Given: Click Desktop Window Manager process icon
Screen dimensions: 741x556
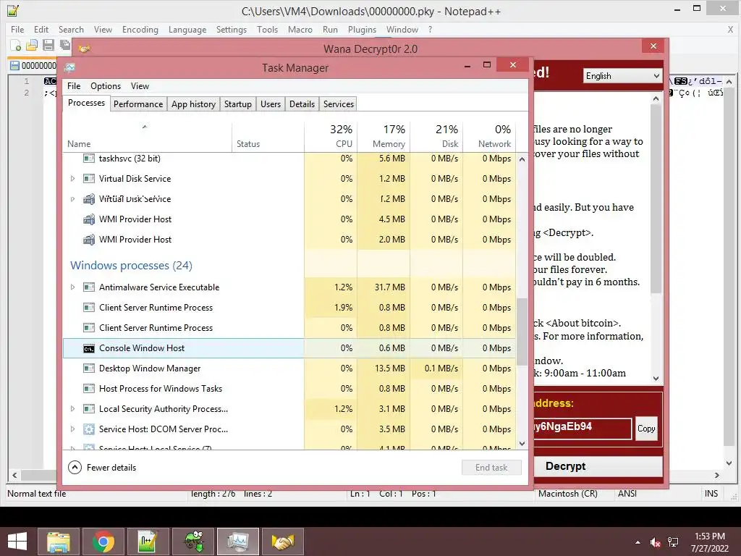Looking at the screenshot, I should tap(89, 368).
